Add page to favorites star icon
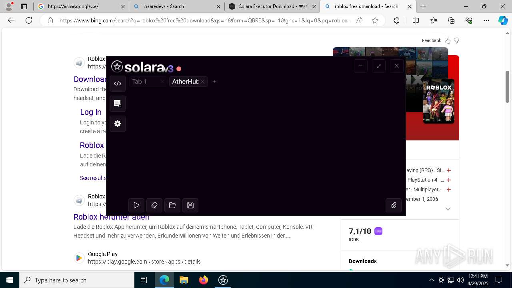This screenshot has width=512, height=288. click(375, 20)
